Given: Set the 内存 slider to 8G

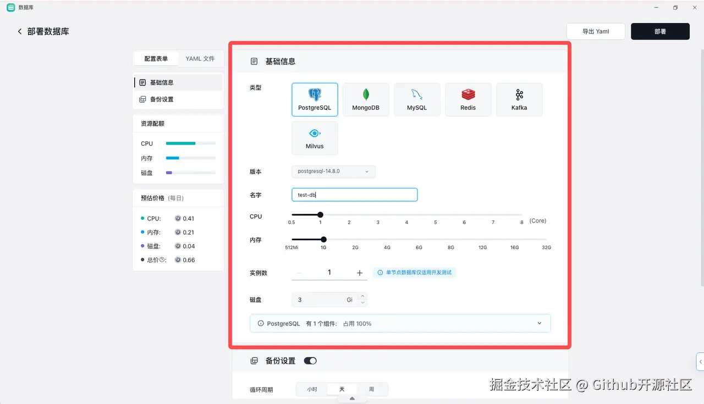Looking at the screenshot, I should click(x=451, y=239).
